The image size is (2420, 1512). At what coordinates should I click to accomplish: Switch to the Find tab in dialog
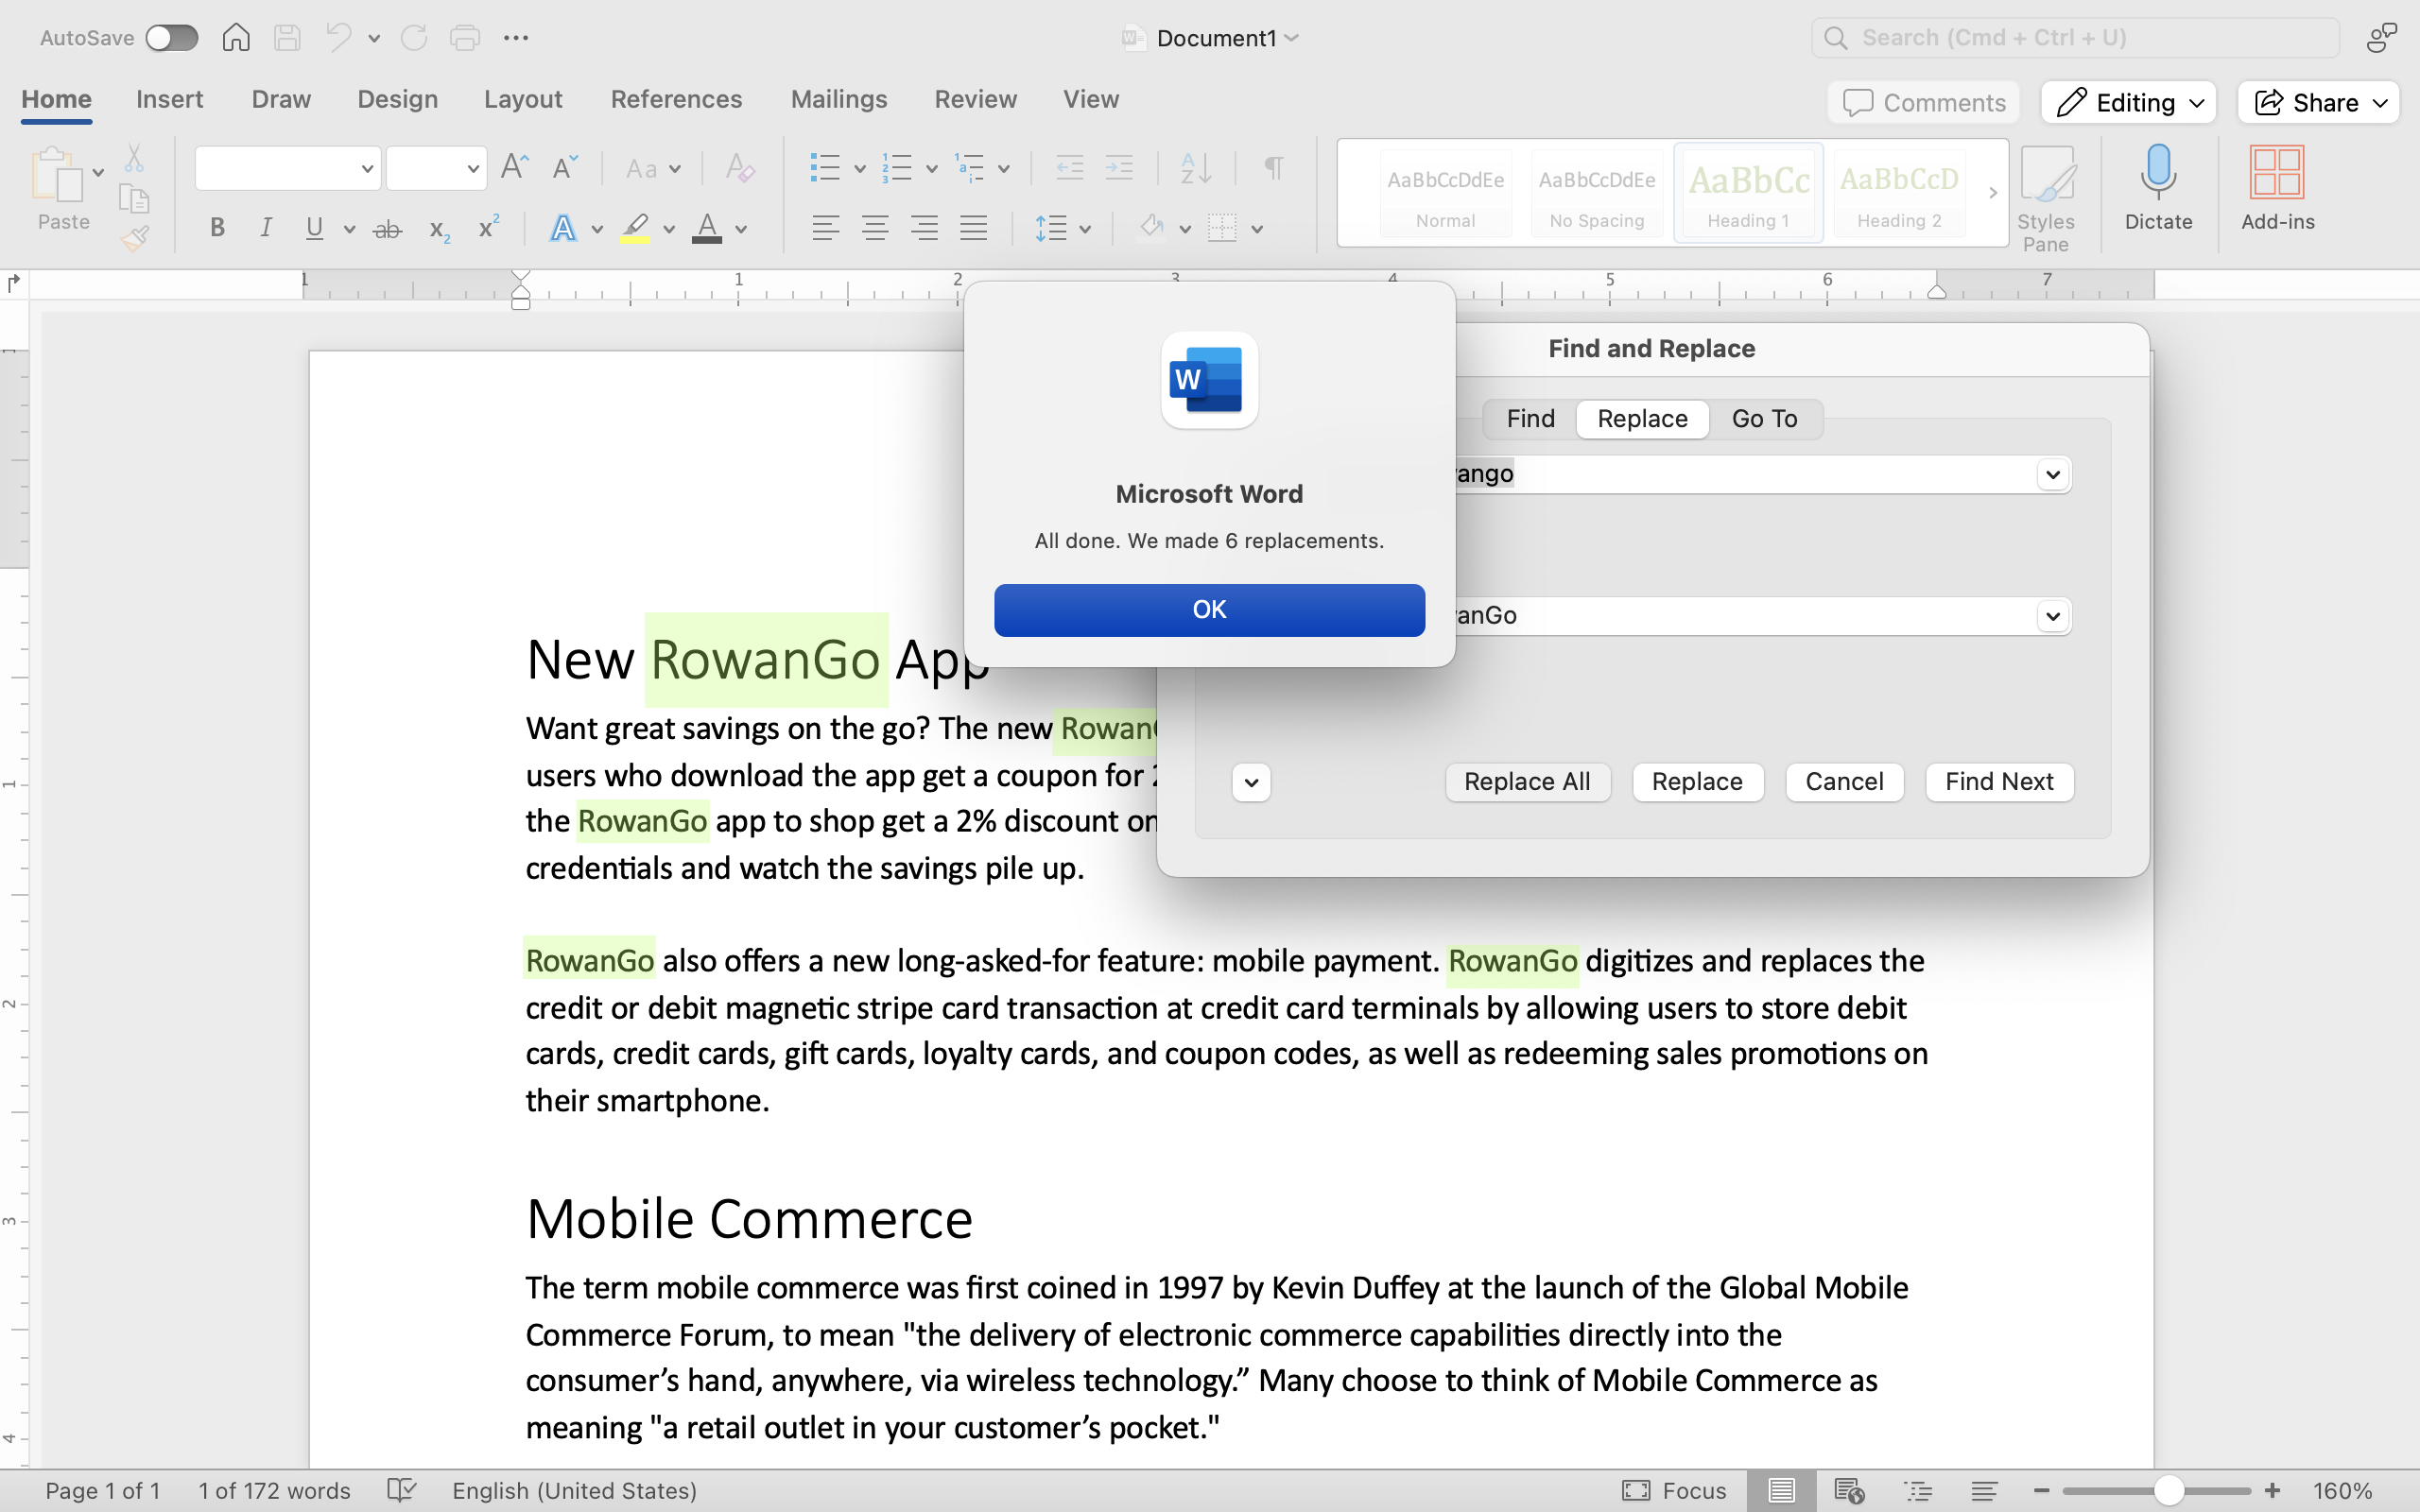[1530, 418]
